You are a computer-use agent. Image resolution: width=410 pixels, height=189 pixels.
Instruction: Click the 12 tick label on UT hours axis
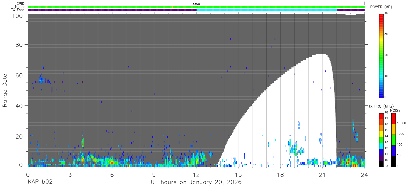point(196,175)
